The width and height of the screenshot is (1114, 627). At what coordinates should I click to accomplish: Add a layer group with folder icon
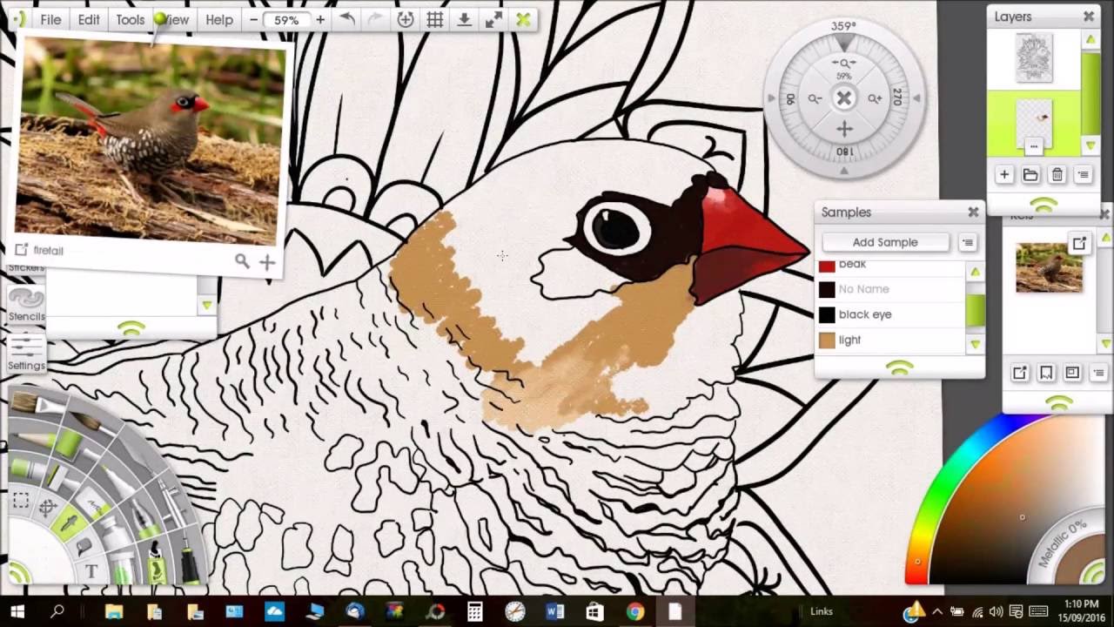1030,175
